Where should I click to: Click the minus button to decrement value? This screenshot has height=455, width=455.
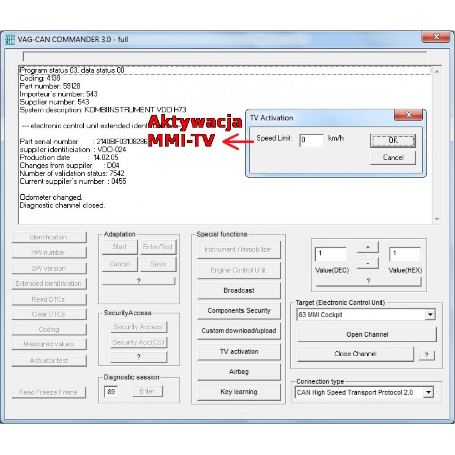368,263
